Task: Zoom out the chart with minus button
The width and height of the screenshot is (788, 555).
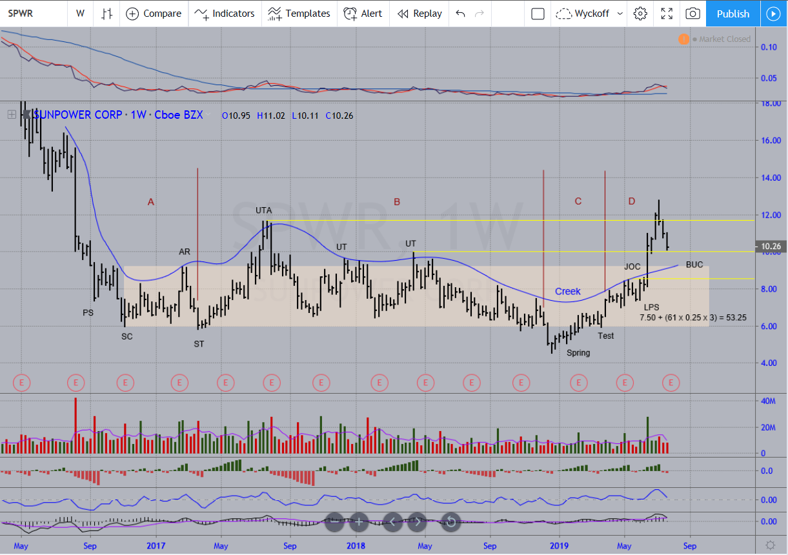Action: tap(334, 521)
